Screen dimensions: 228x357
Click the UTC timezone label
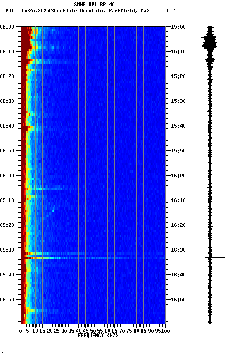pos(171,11)
